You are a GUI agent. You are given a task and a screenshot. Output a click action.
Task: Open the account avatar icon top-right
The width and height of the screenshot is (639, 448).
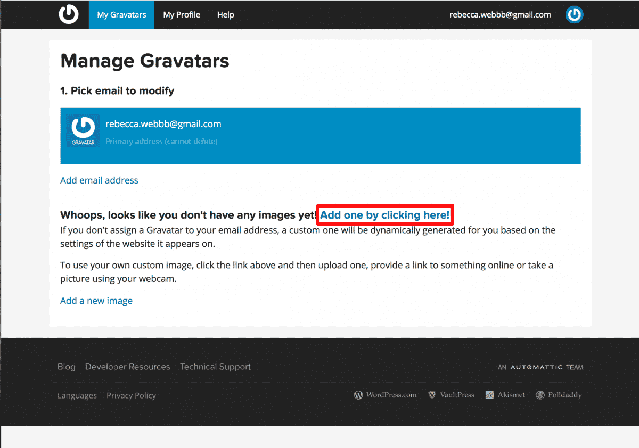point(574,14)
